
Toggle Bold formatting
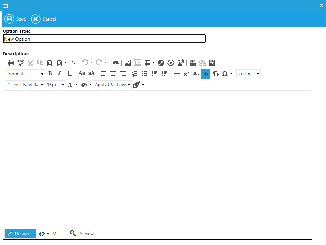click(50, 74)
